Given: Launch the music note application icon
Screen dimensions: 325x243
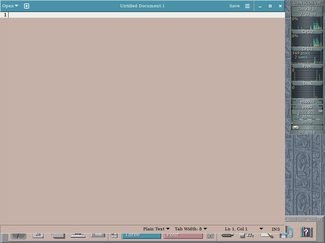Looking at the screenshot, I should (x=290, y=233).
